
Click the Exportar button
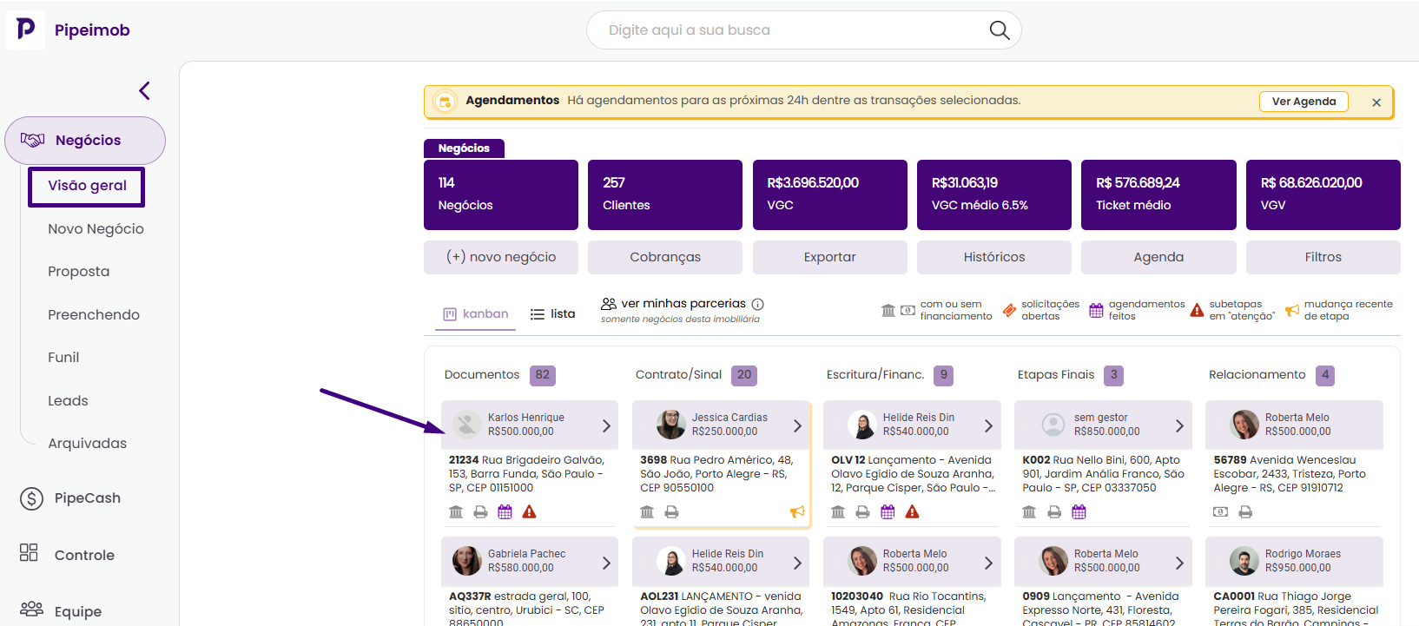(x=829, y=257)
